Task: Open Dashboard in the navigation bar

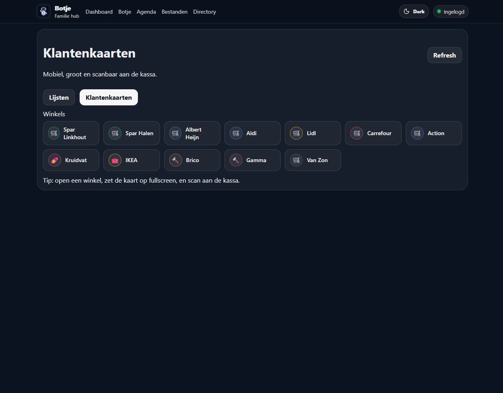Action: point(99,12)
